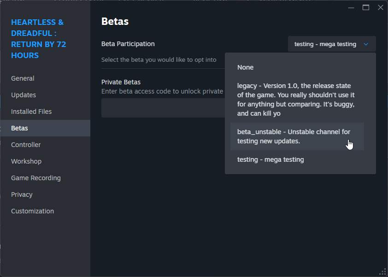Go to Installed Files section
Image resolution: width=388 pixels, height=277 pixels.
click(x=45, y=112)
